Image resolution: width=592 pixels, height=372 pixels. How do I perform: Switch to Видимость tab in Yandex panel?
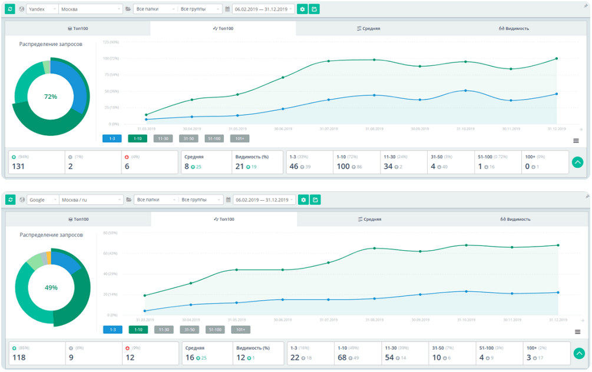(x=514, y=28)
